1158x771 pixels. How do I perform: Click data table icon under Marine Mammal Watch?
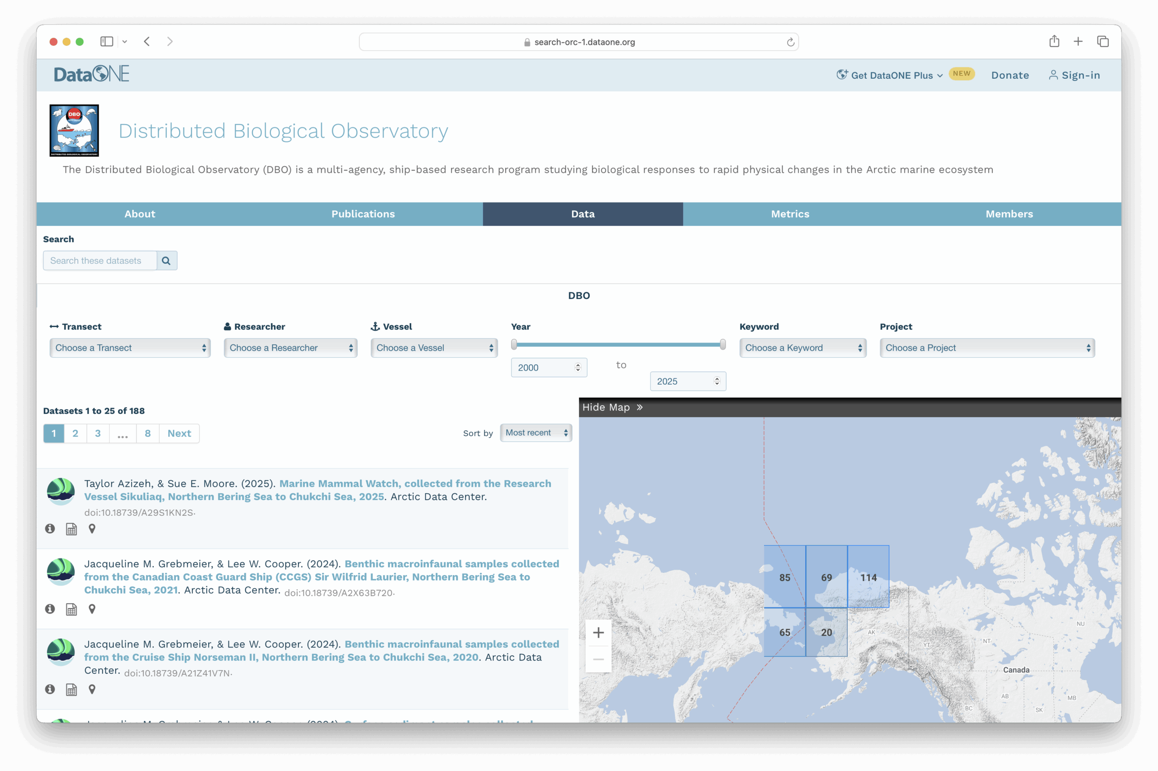[x=72, y=529]
